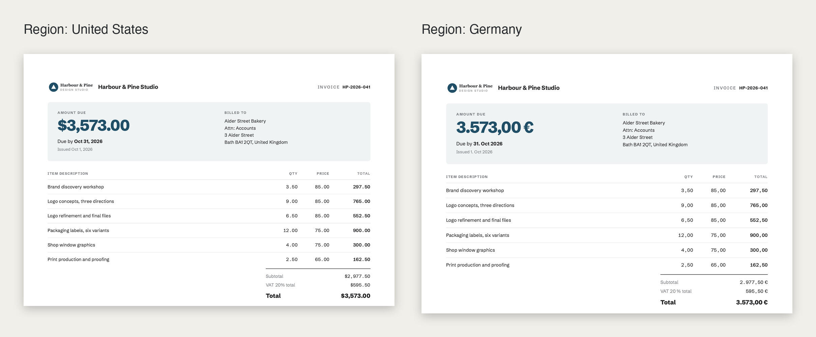816x337 pixels.
Task: Click "Attn: Accounts" in the Germany invoice
Action: tap(639, 130)
